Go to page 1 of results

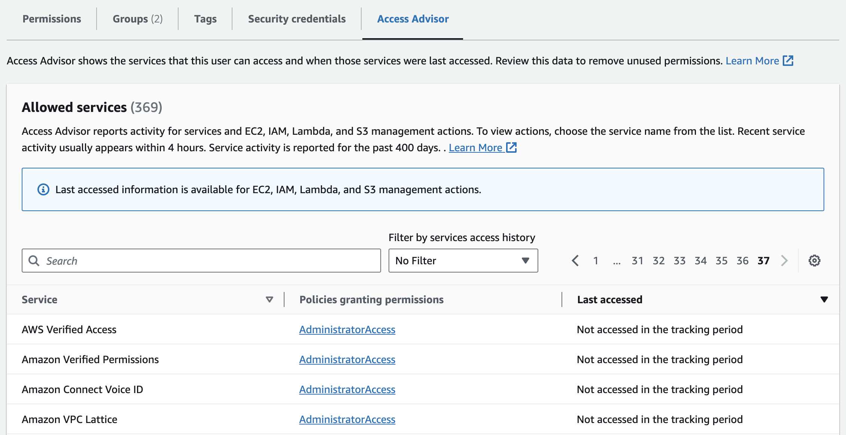[596, 261]
